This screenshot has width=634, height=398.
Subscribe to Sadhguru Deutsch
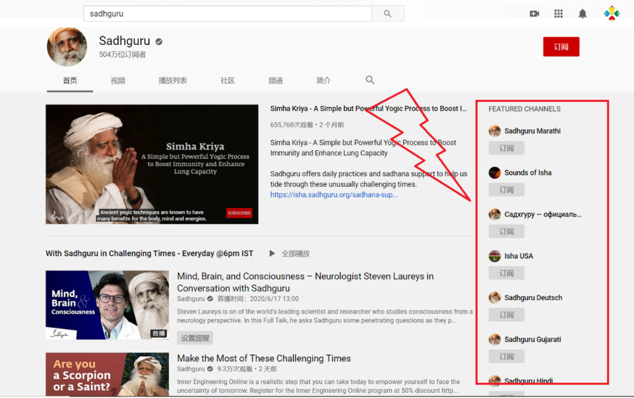coord(506,314)
